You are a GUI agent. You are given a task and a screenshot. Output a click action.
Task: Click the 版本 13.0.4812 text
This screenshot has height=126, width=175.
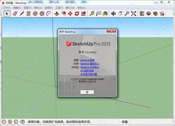tap(87, 52)
